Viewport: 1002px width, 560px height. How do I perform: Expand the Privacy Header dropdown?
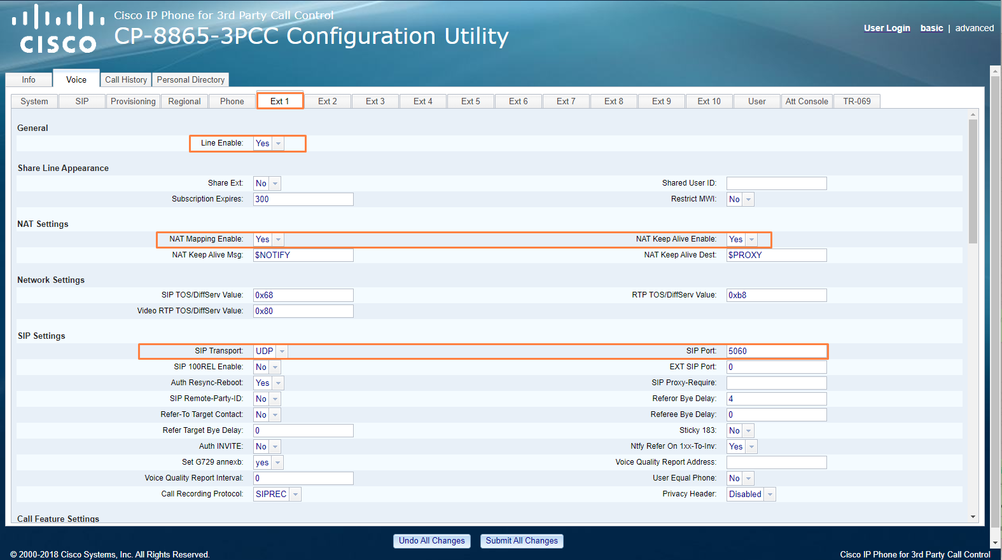(x=751, y=495)
